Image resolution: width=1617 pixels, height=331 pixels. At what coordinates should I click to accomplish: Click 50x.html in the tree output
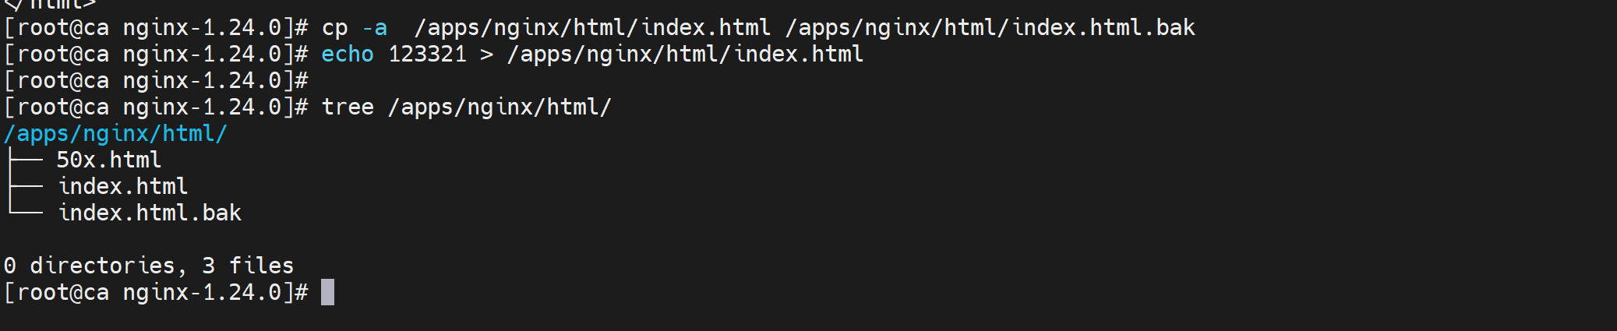109,160
